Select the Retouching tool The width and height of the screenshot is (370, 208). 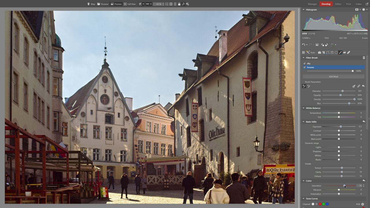349,52
